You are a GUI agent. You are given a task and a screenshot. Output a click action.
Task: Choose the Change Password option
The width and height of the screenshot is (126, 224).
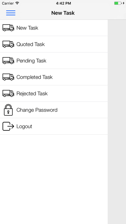[54, 110]
